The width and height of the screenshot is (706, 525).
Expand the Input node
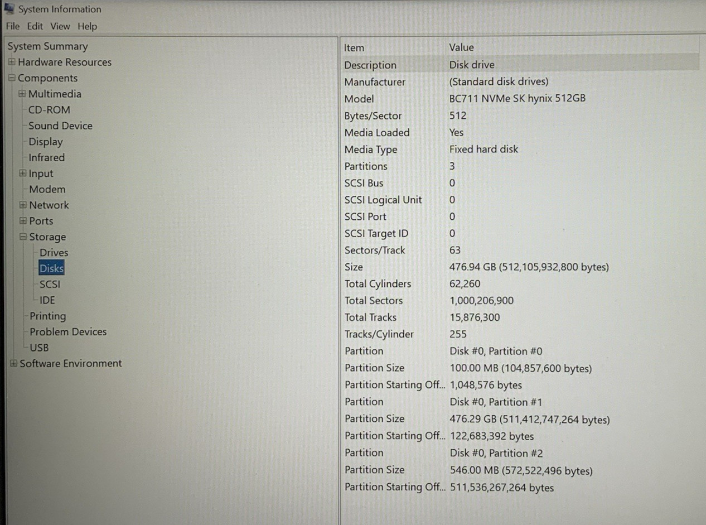pyautogui.click(x=22, y=174)
